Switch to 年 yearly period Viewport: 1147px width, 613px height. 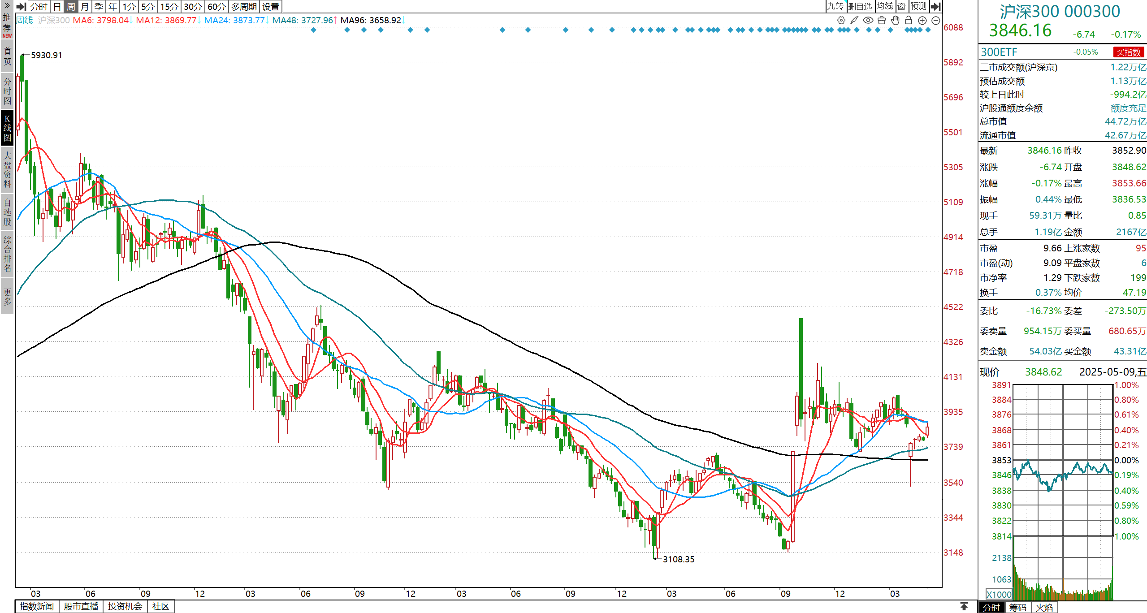pyautogui.click(x=113, y=7)
